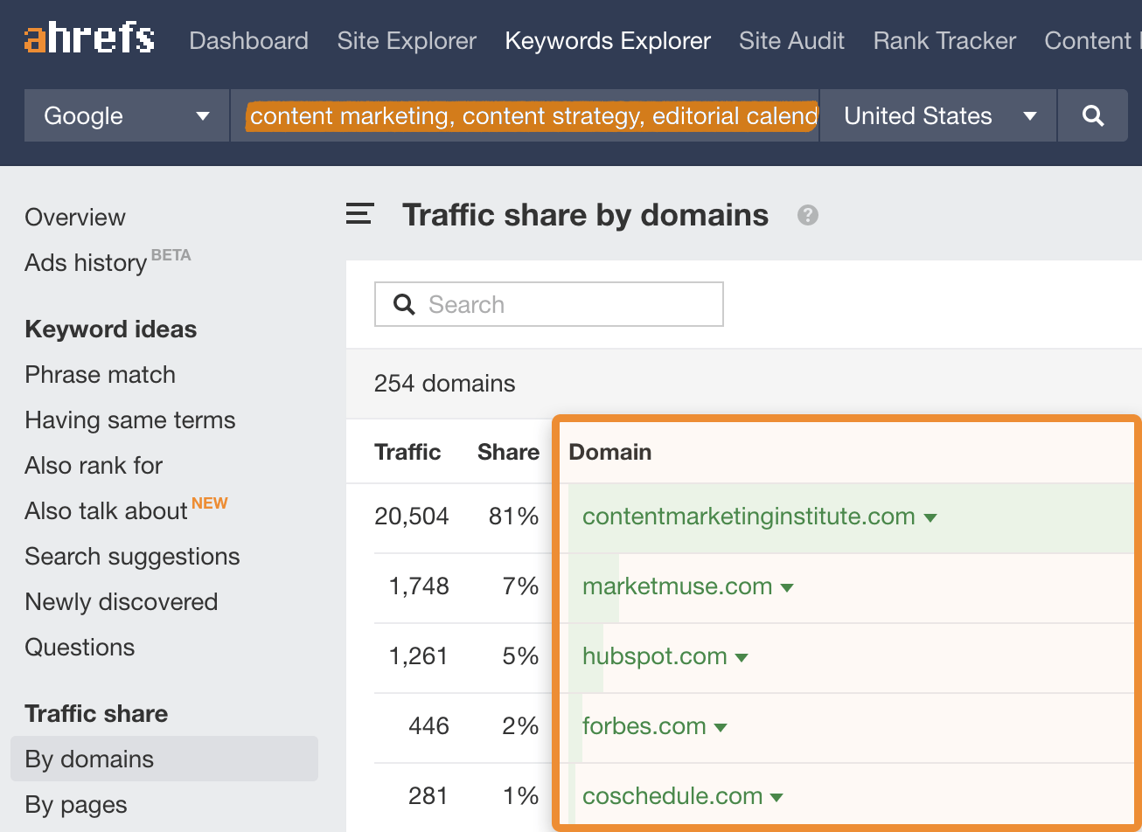The image size is (1142, 832).
Task: Open the Rank Tracker tab
Action: 944,41
